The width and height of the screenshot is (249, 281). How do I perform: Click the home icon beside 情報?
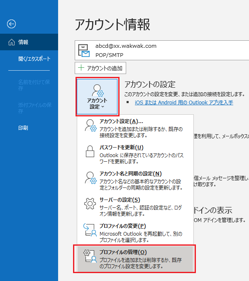coord(12,42)
